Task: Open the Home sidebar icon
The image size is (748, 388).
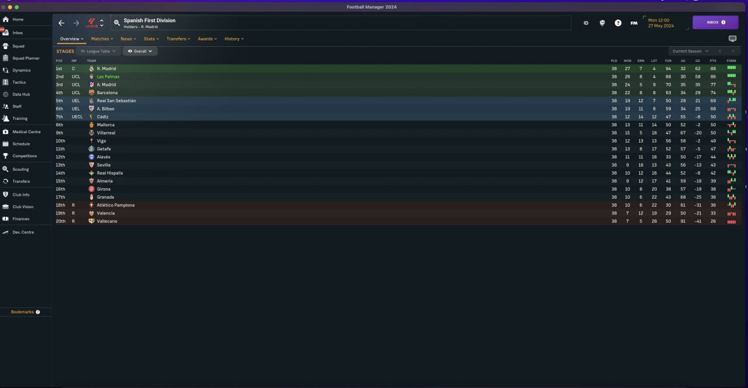Action: (x=5, y=19)
